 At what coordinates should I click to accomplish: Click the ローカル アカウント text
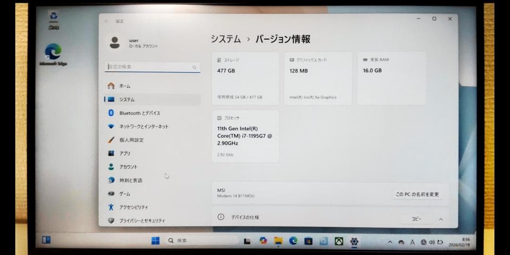[x=144, y=46]
